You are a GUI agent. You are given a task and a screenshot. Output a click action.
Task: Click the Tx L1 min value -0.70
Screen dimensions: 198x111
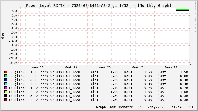point(114,88)
